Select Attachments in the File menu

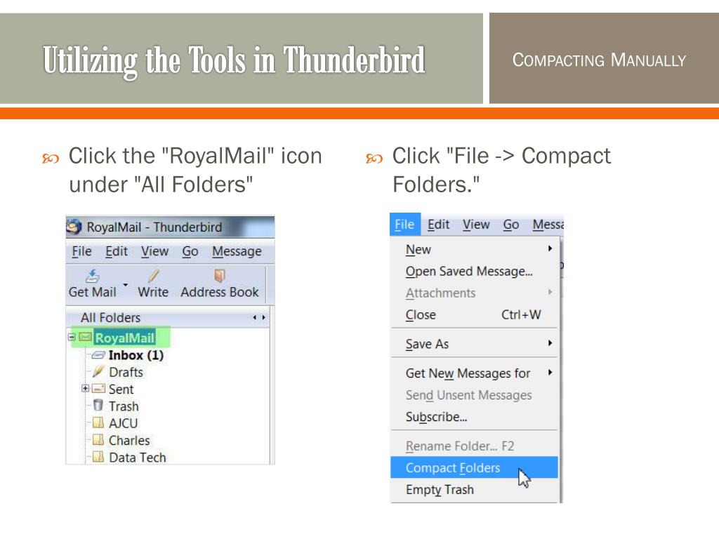pos(474,293)
